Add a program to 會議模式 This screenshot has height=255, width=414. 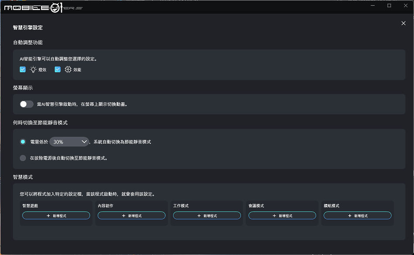click(282, 215)
